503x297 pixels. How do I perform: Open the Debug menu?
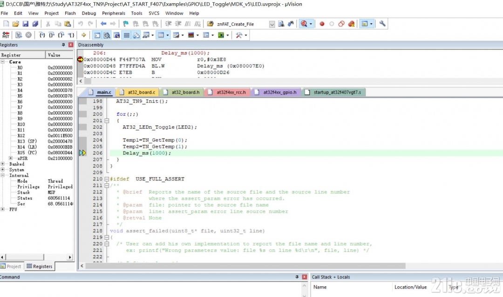tap(89, 13)
